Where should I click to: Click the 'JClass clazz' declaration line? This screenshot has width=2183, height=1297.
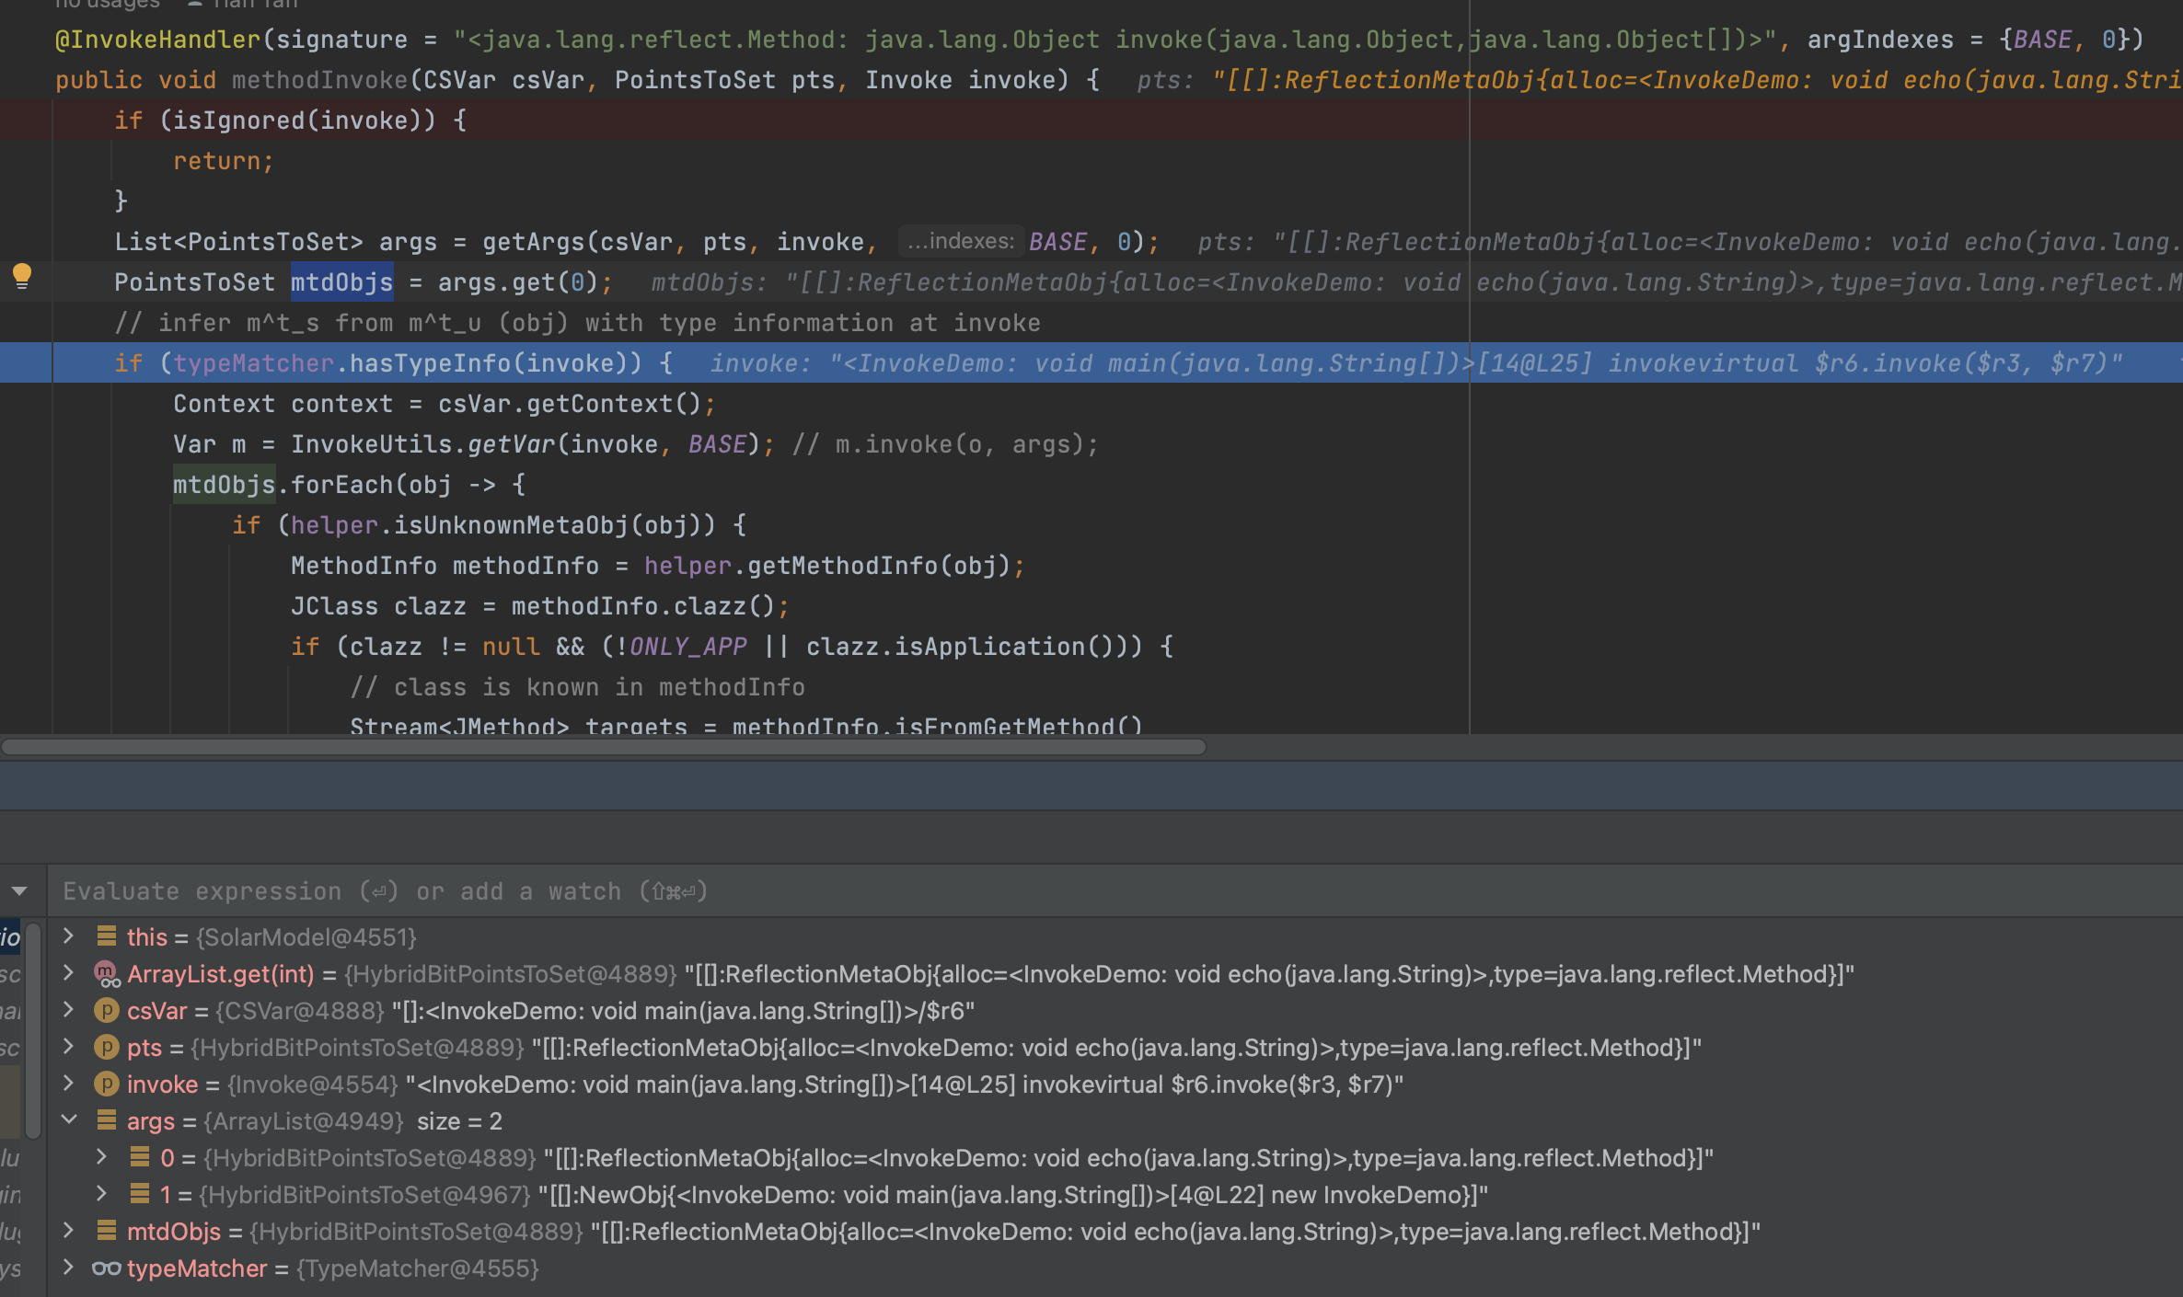tap(540, 606)
